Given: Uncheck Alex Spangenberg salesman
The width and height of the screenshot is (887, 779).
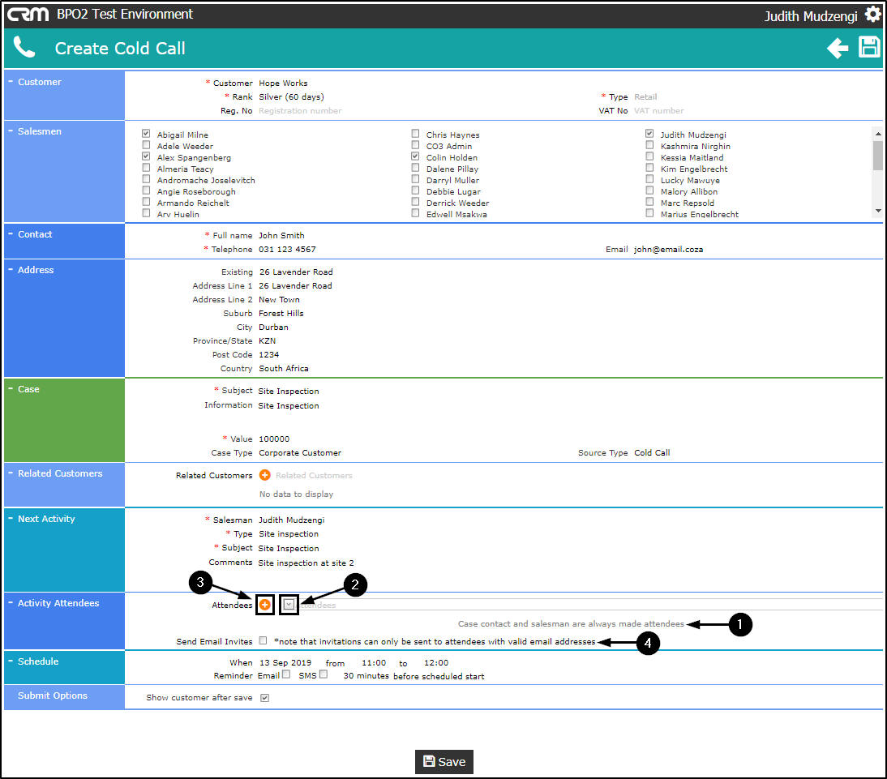Looking at the screenshot, I should pos(146,156).
